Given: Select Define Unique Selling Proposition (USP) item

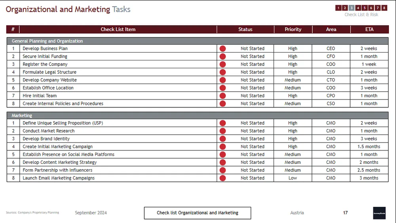Looking at the screenshot, I should pyautogui.click(x=63, y=123).
